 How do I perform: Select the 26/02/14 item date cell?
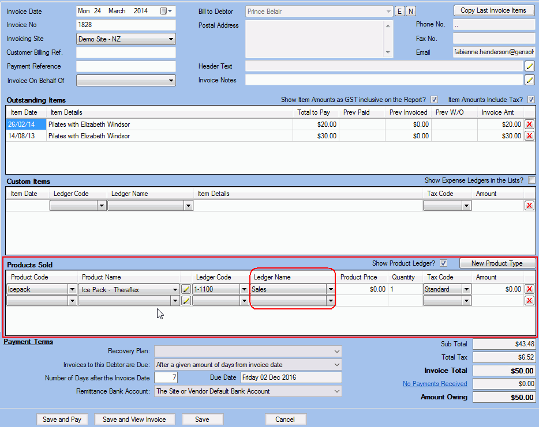pyautogui.click(x=26, y=124)
